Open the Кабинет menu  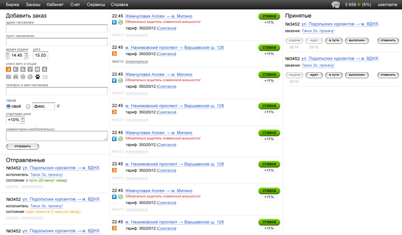(55, 5)
